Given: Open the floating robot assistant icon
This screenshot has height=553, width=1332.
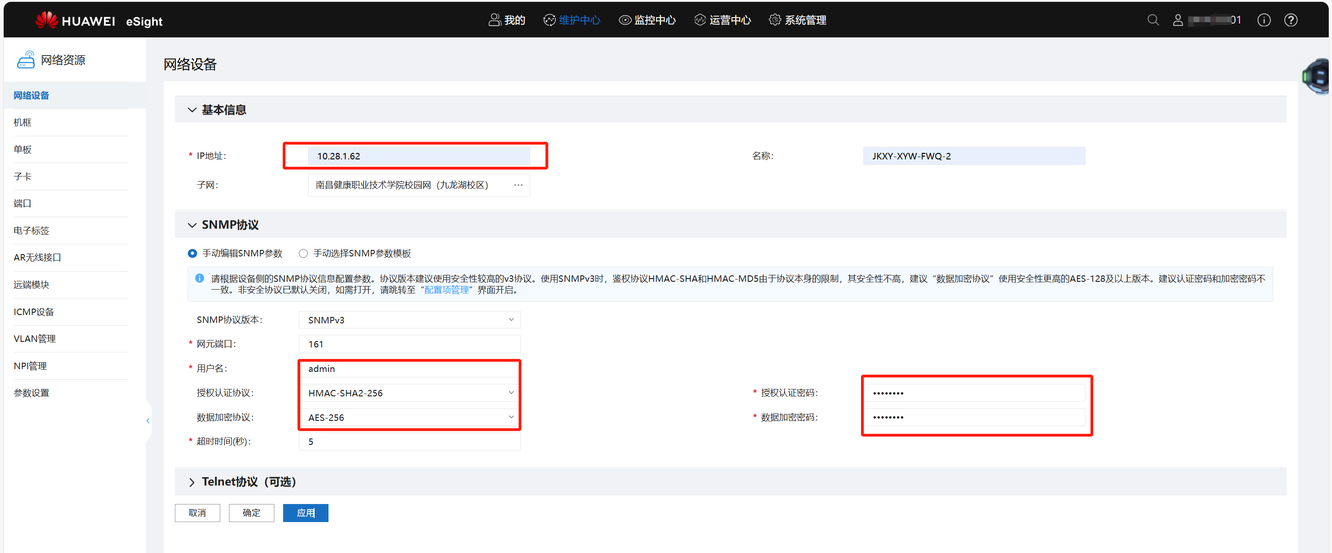Looking at the screenshot, I should (x=1317, y=77).
